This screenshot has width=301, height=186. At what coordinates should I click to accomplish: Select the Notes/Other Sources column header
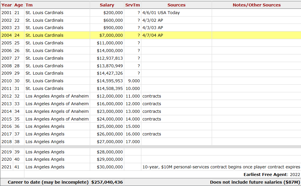(256, 5)
